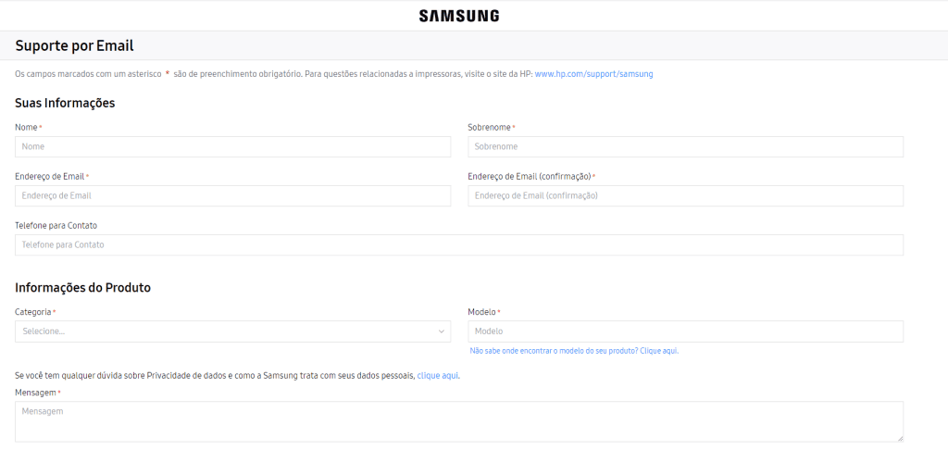
Task: Open the www.hp.com/support/samsung link
Action: pos(593,74)
